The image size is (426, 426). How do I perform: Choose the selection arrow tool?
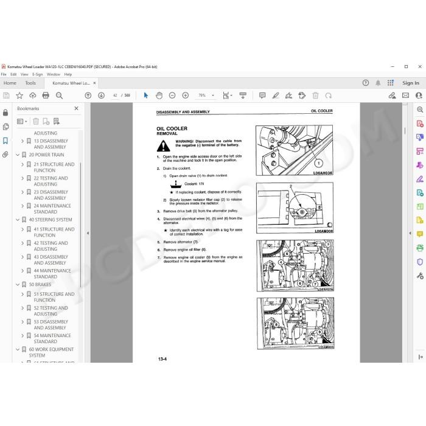click(x=146, y=96)
